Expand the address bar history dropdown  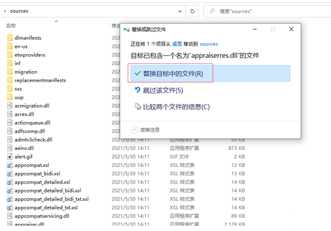click(178, 10)
